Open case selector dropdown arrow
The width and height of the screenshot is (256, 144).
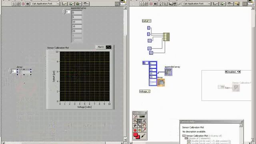pos(238,72)
